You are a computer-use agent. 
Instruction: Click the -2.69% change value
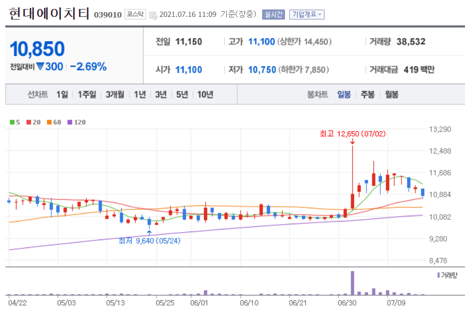coord(88,66)
